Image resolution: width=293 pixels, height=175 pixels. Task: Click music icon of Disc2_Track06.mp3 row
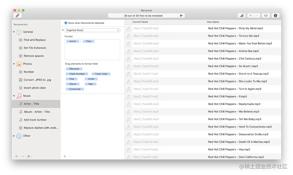click(128, 104)
